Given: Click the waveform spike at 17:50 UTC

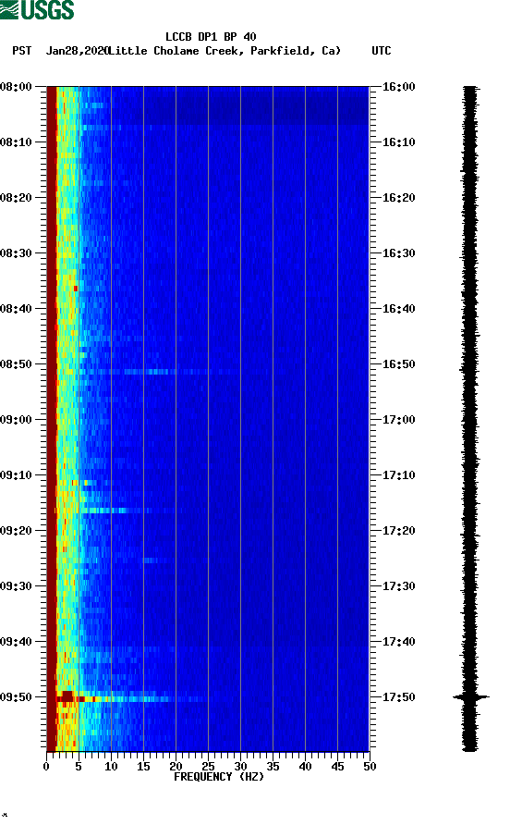Looking at the screenshot, I should click(x=470, y=697).
